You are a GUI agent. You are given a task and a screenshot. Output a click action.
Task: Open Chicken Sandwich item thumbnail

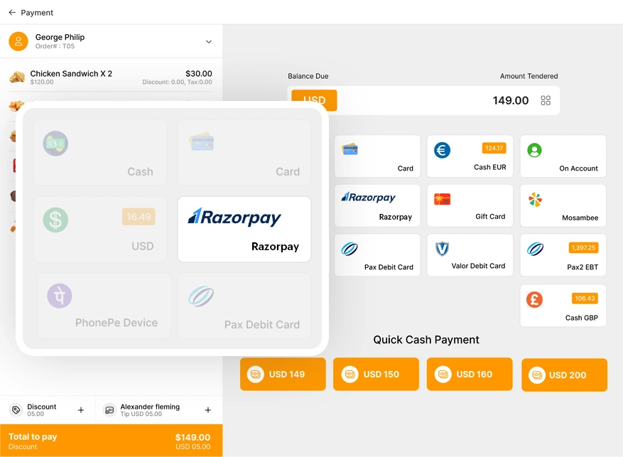[x=17, y=77]
